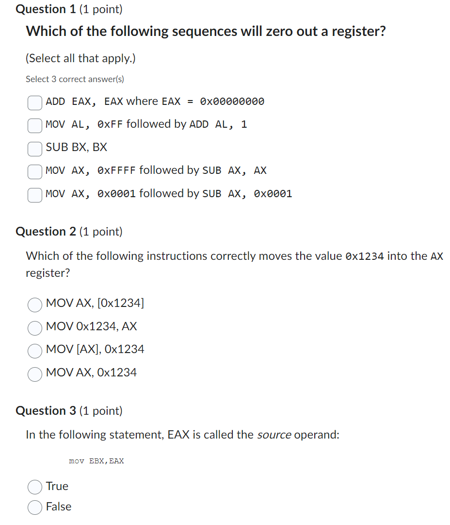The image size is (450, 525).
Task: Select False for Question 3
Action: click(34, 507)
